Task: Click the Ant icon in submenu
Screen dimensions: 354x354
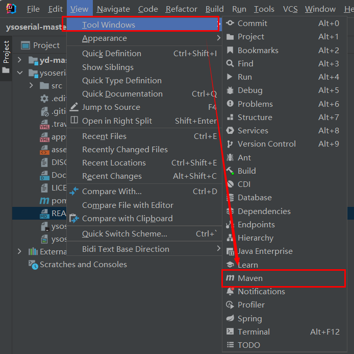Action: 230,157
